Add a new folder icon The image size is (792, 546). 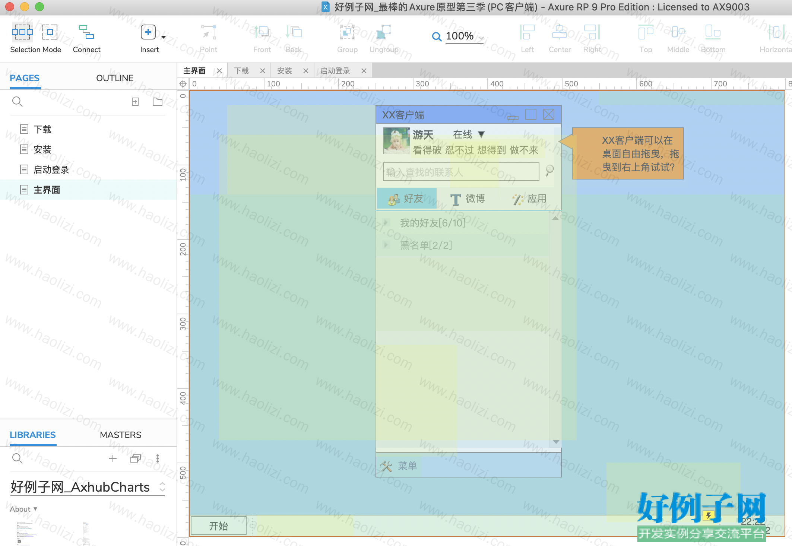tap(158, 102)
